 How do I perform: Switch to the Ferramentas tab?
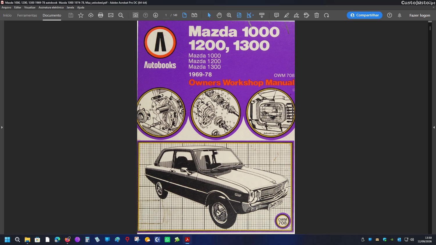click(27, 15)
